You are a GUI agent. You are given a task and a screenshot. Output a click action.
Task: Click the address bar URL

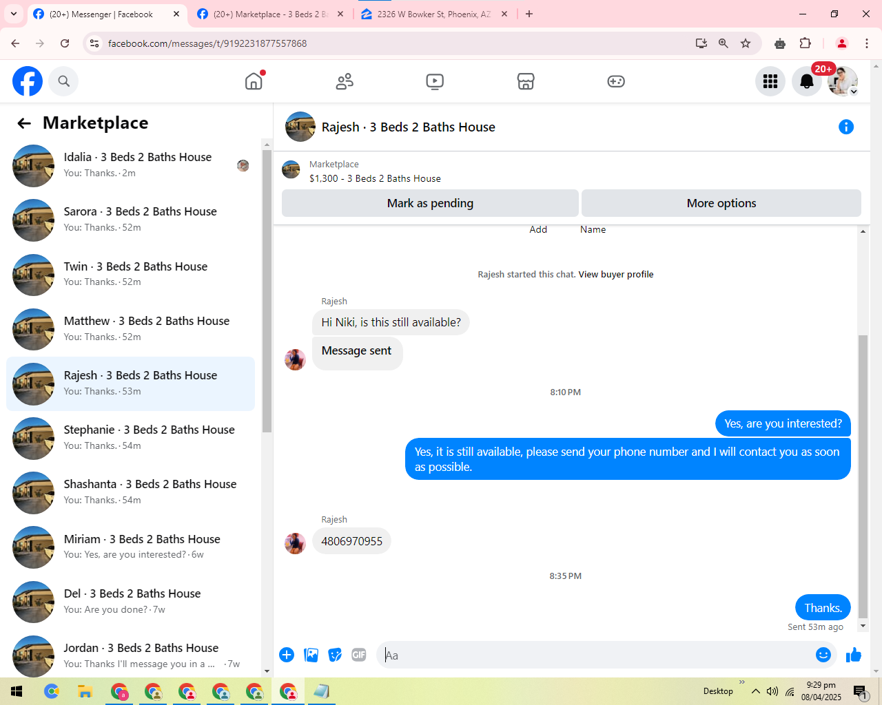click(x=207, y=43)
